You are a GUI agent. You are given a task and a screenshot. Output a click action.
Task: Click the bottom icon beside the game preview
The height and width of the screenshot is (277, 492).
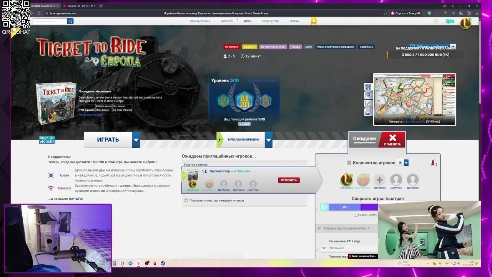368,112
